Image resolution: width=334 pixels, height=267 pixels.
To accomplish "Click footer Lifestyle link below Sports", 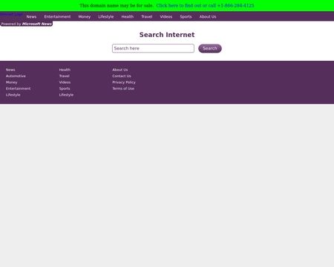I will (66, 95).
